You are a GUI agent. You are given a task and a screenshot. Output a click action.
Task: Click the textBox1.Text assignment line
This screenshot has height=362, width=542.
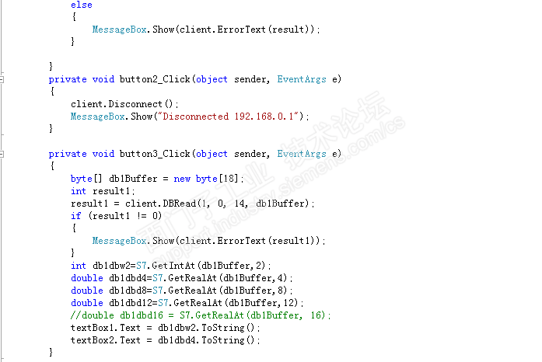click(165, 328)
